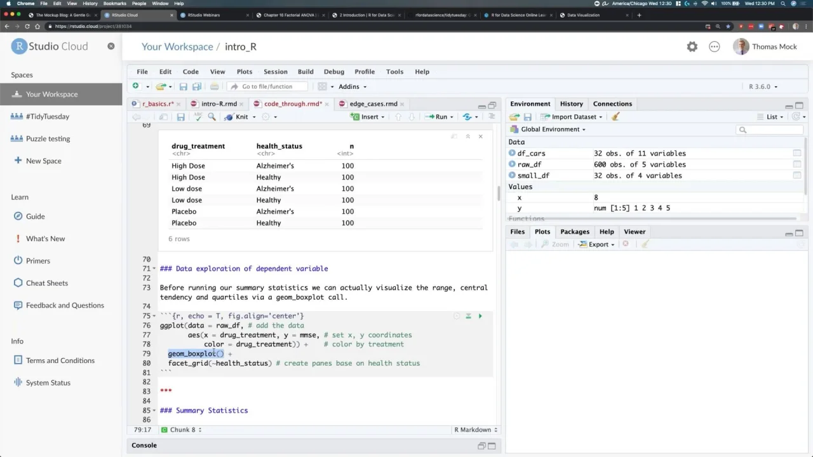Open Cheat Sheets in the sidebar
The height and width of the screenshot is (457, 813).
(x=46, y=283)
